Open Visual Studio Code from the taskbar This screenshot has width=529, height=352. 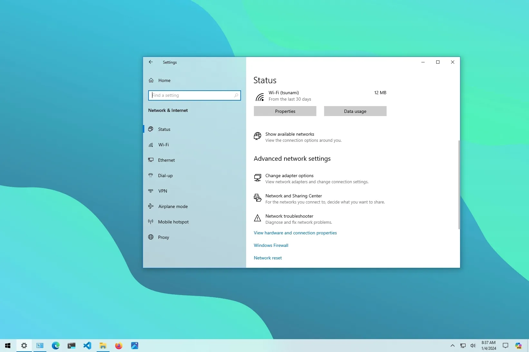87,346
